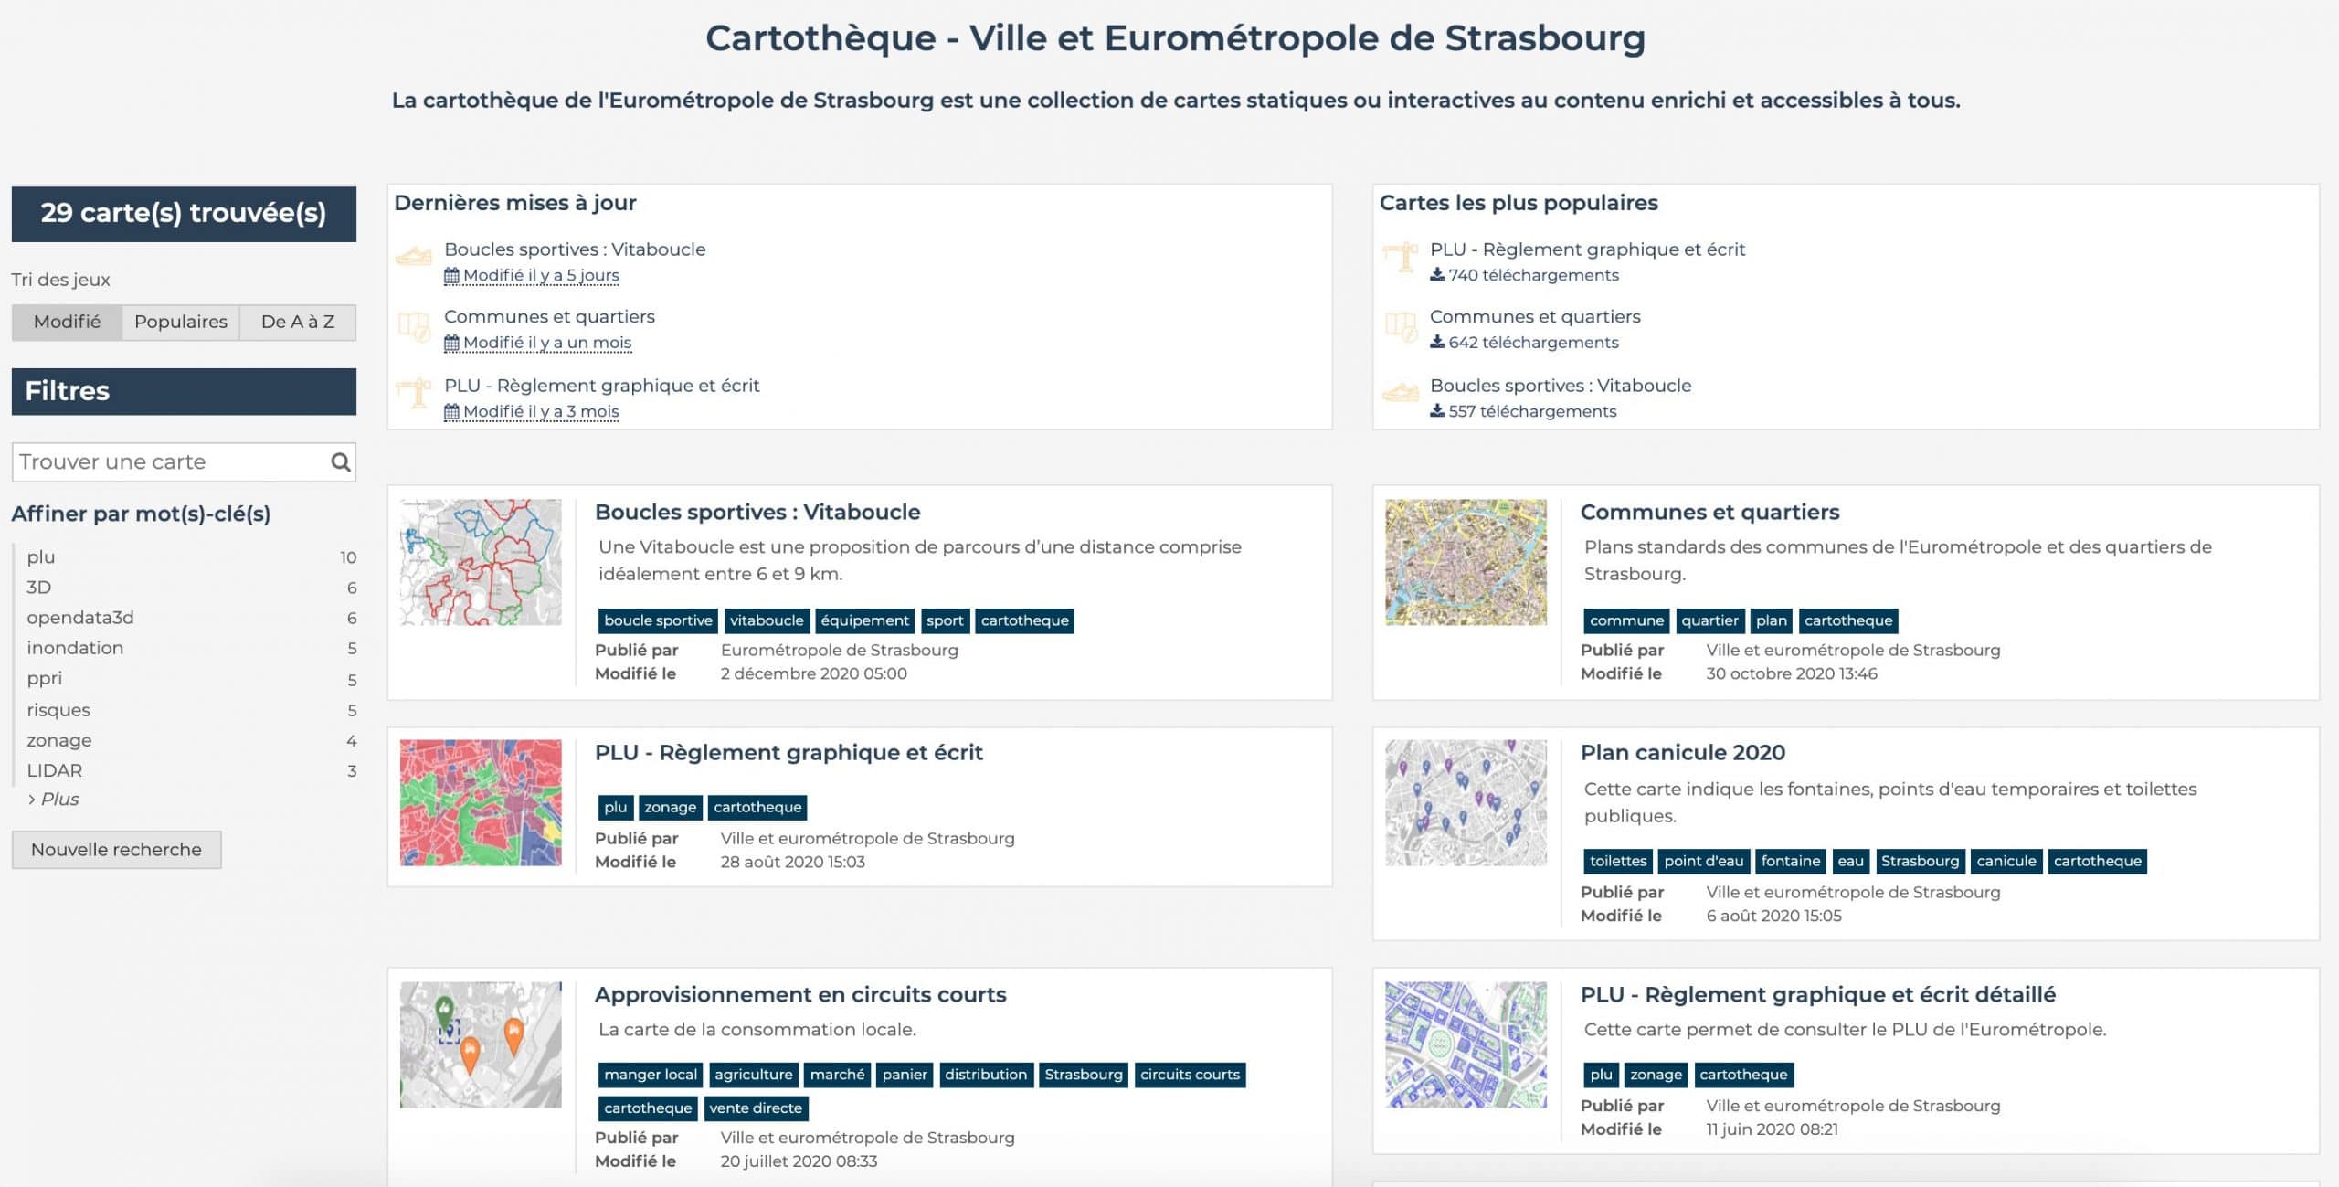Click calendar icon beside Modifié il y a 3 mois
Viewport: 2339px width, 1187px height.
[451, 412]
